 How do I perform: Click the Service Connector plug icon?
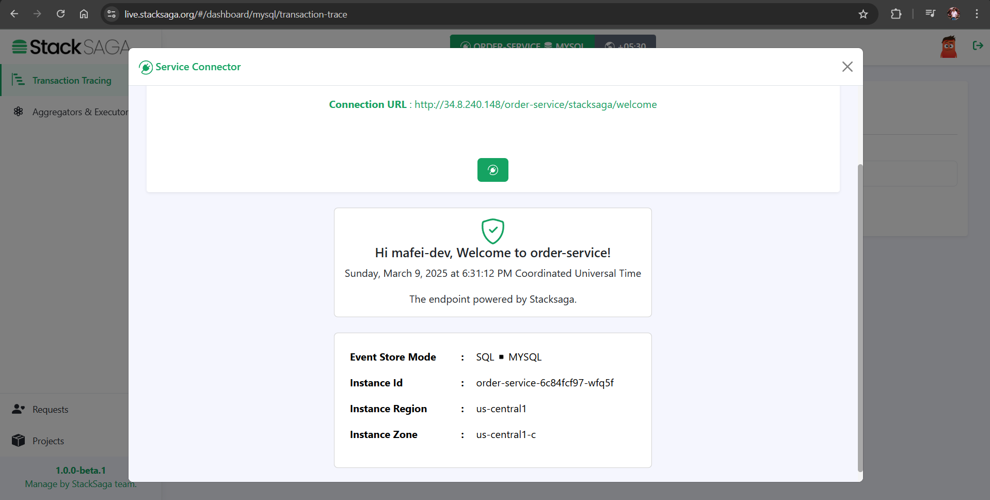[x=145, y=67]
